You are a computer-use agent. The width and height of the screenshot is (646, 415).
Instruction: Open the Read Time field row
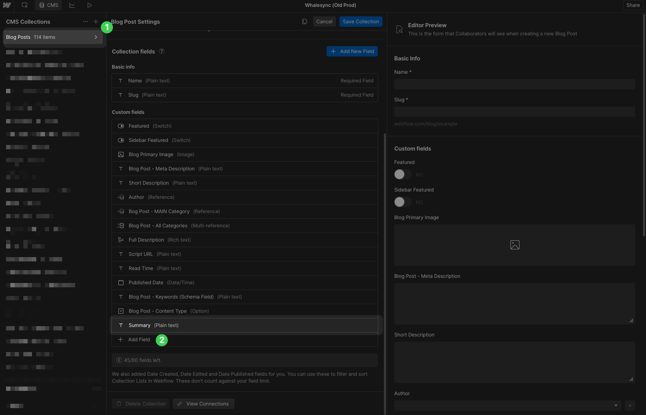[245, 268]
